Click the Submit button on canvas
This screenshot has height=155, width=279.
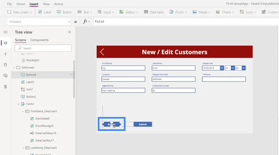143,124
